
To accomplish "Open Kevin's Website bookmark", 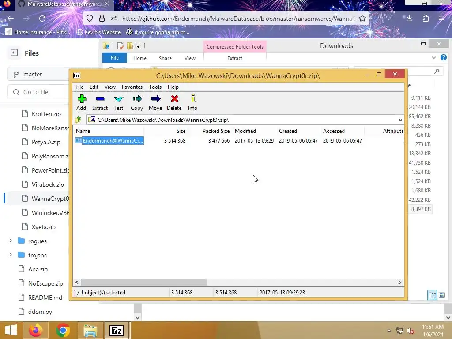I will [x=98, y=32].
